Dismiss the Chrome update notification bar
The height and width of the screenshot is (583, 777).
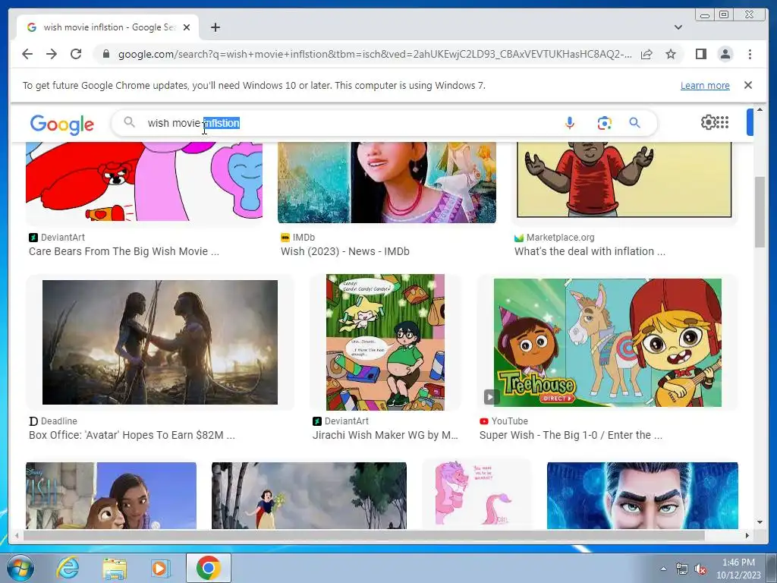pyautogui.click(x=747, y=85)
